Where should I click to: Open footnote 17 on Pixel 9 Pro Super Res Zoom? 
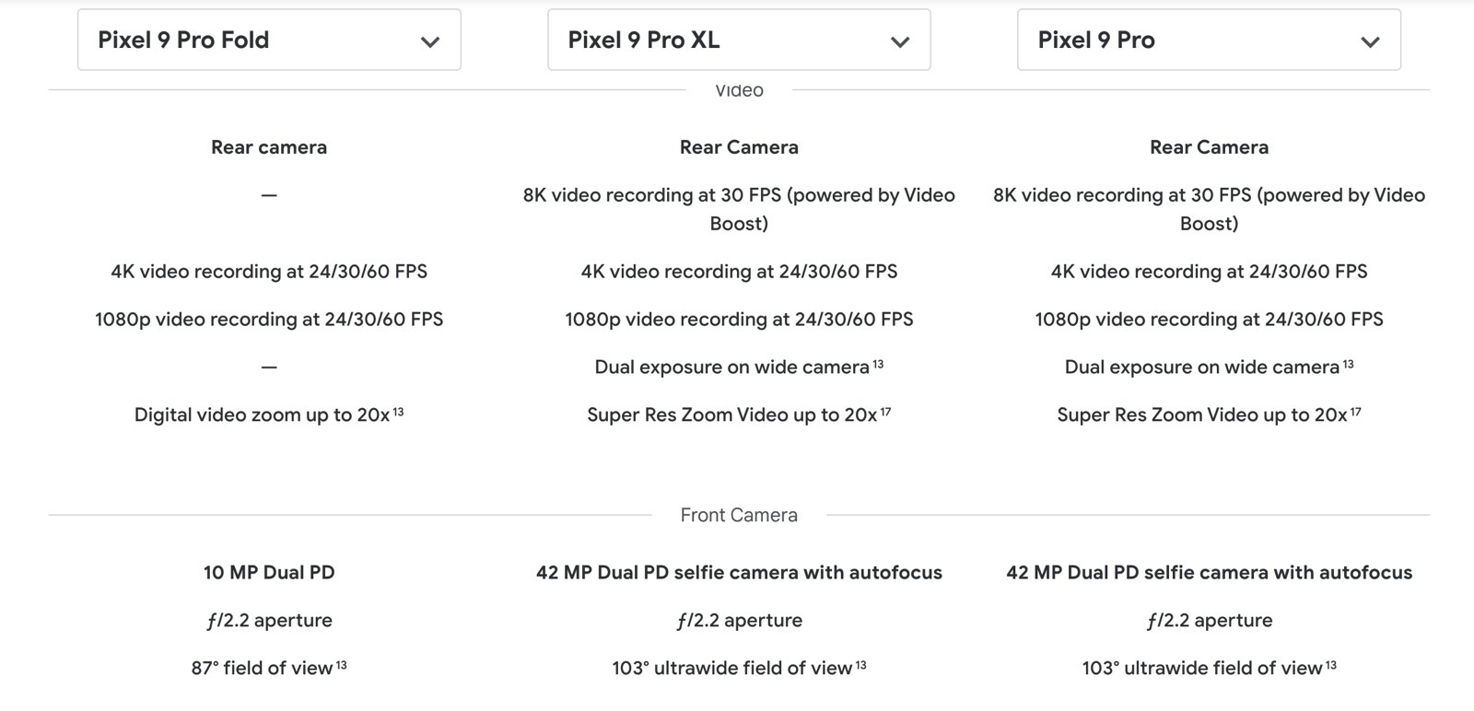1355,412
